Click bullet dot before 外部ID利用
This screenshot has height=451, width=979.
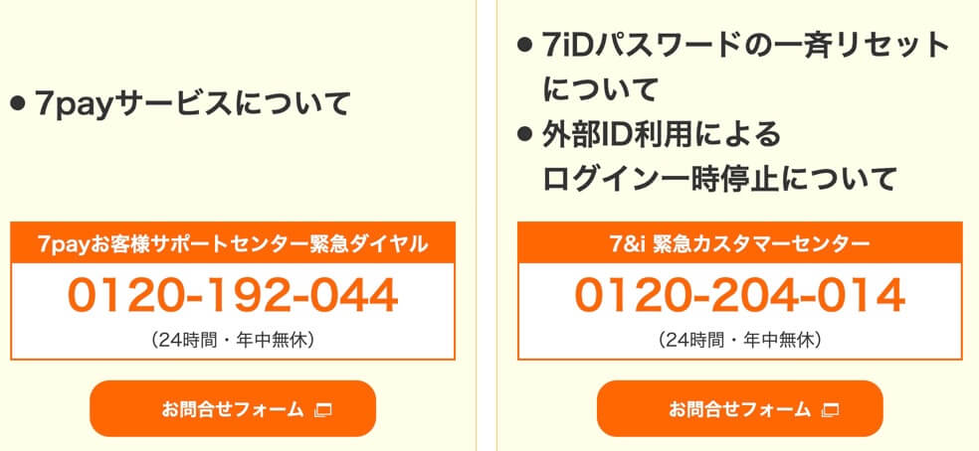525,135
